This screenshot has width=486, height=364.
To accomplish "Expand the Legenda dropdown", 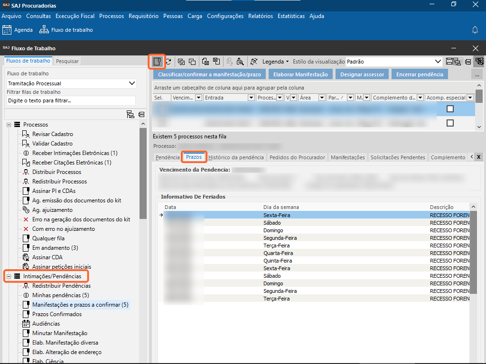I will 275,62.
